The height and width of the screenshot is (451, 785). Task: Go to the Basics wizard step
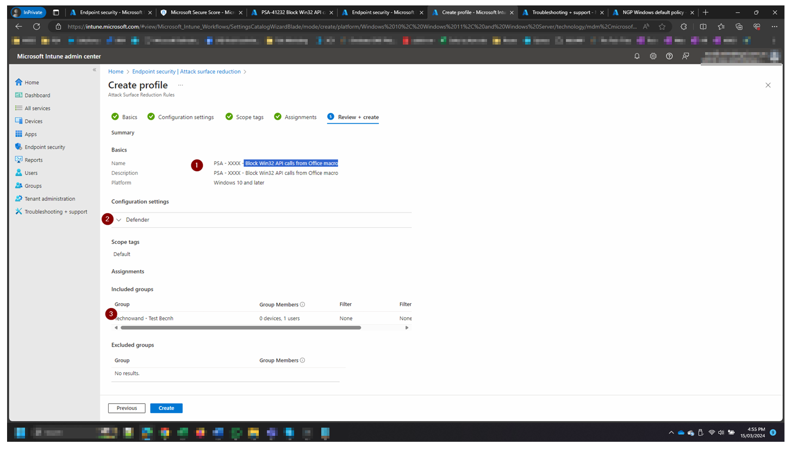pos(124,117)
